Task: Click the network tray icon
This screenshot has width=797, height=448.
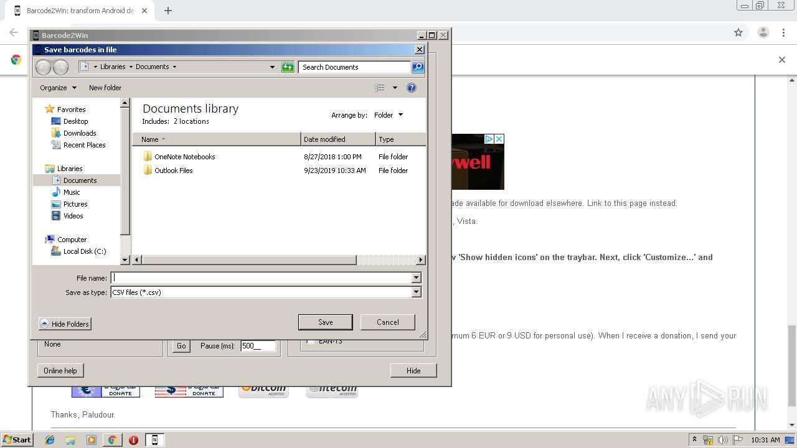Action: pyautogui.click(x=708, y=440)
